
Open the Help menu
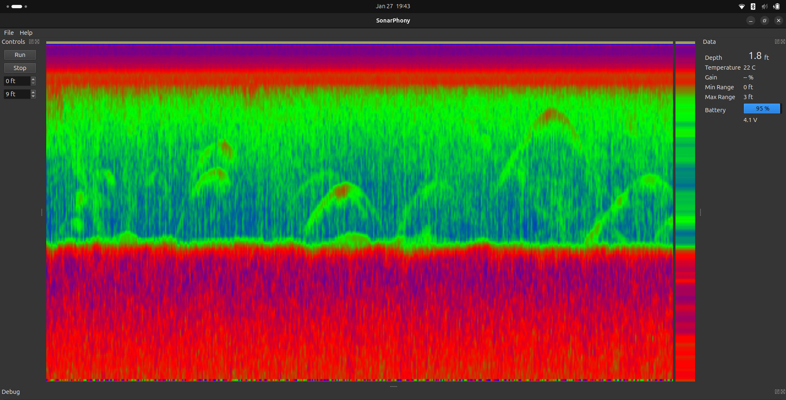[x=26, y=33]
